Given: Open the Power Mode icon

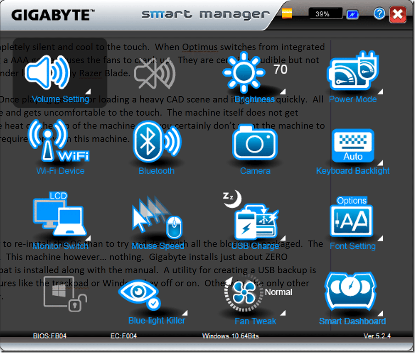Looking at the screenshot, I should 353,71.
